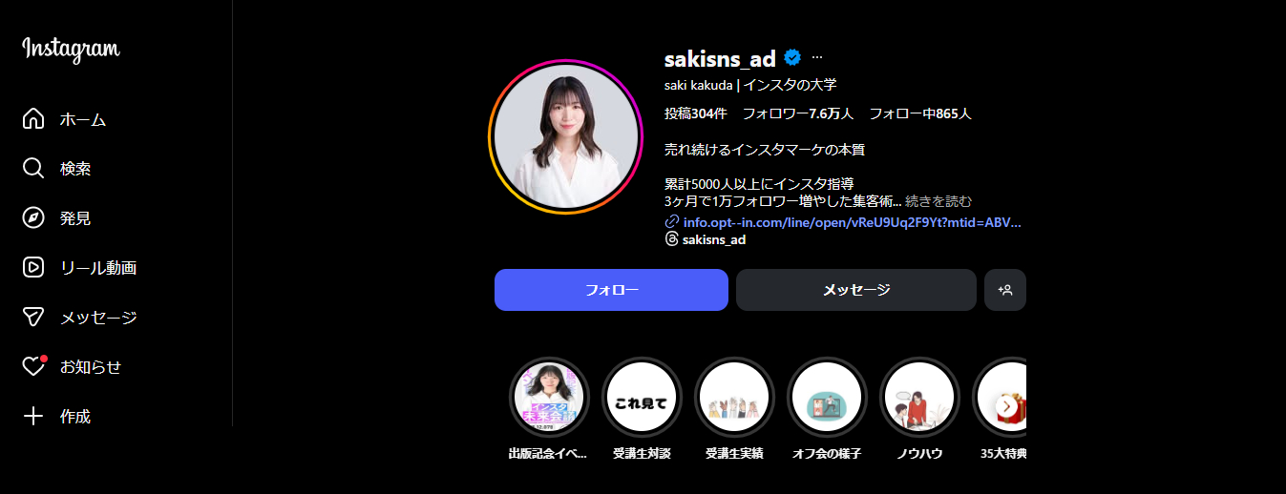Viewport: 1286px width, 494px height.
Task: Expand bio with 続きを読む
Action: point(938,201)
